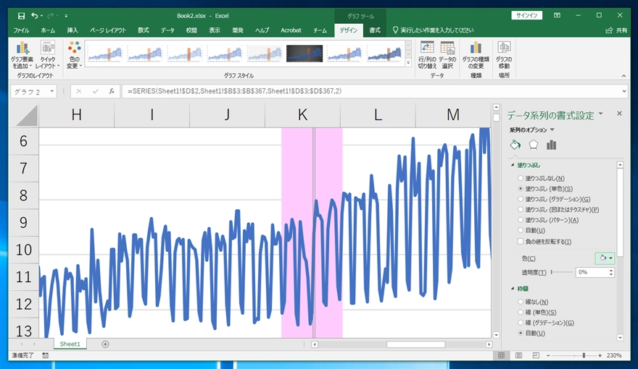
Task: Click the Add Chart Element (グラフ要素を追加) icon
Action: pos(22,55)
